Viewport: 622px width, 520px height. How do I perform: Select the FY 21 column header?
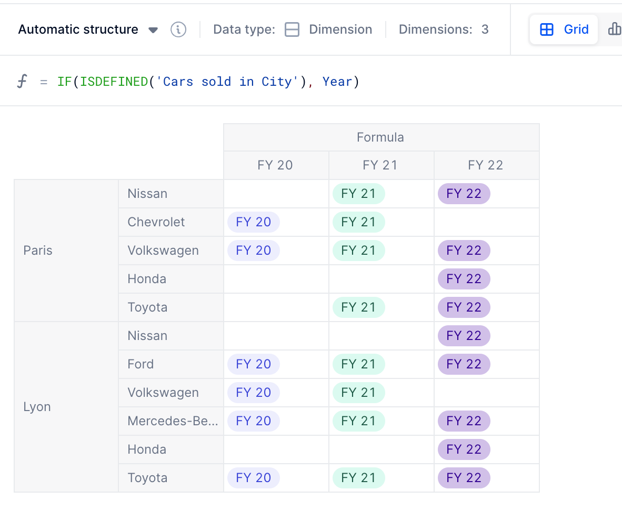click(381, 165)
